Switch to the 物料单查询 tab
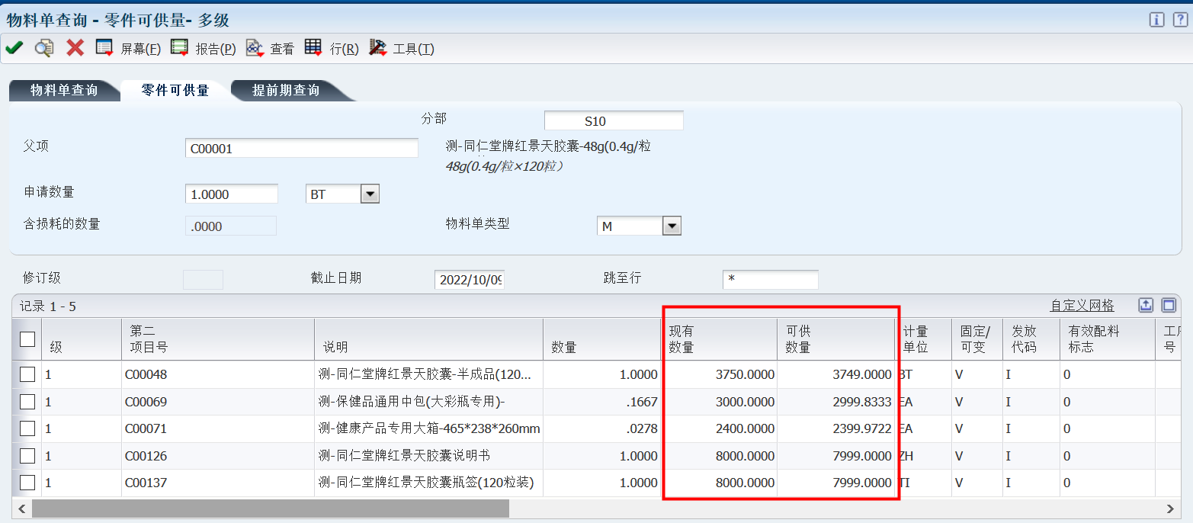 (64, 91)
